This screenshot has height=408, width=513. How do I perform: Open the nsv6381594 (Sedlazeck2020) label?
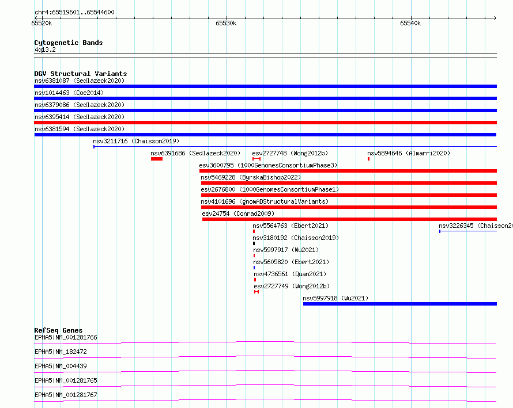coord(80,129)
